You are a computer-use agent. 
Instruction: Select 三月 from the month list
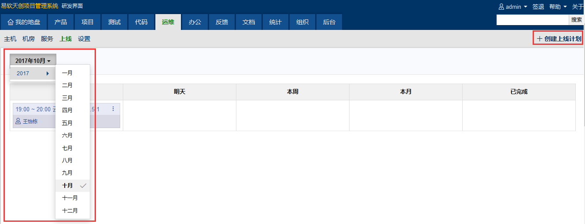click(67, 98)
